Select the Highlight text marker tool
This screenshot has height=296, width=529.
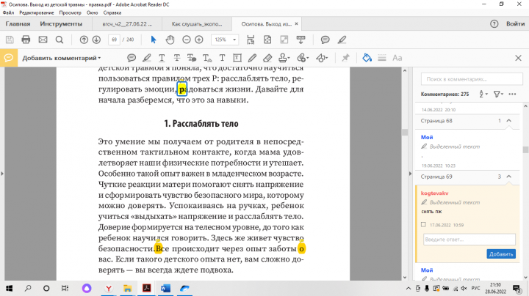[147, 58]
